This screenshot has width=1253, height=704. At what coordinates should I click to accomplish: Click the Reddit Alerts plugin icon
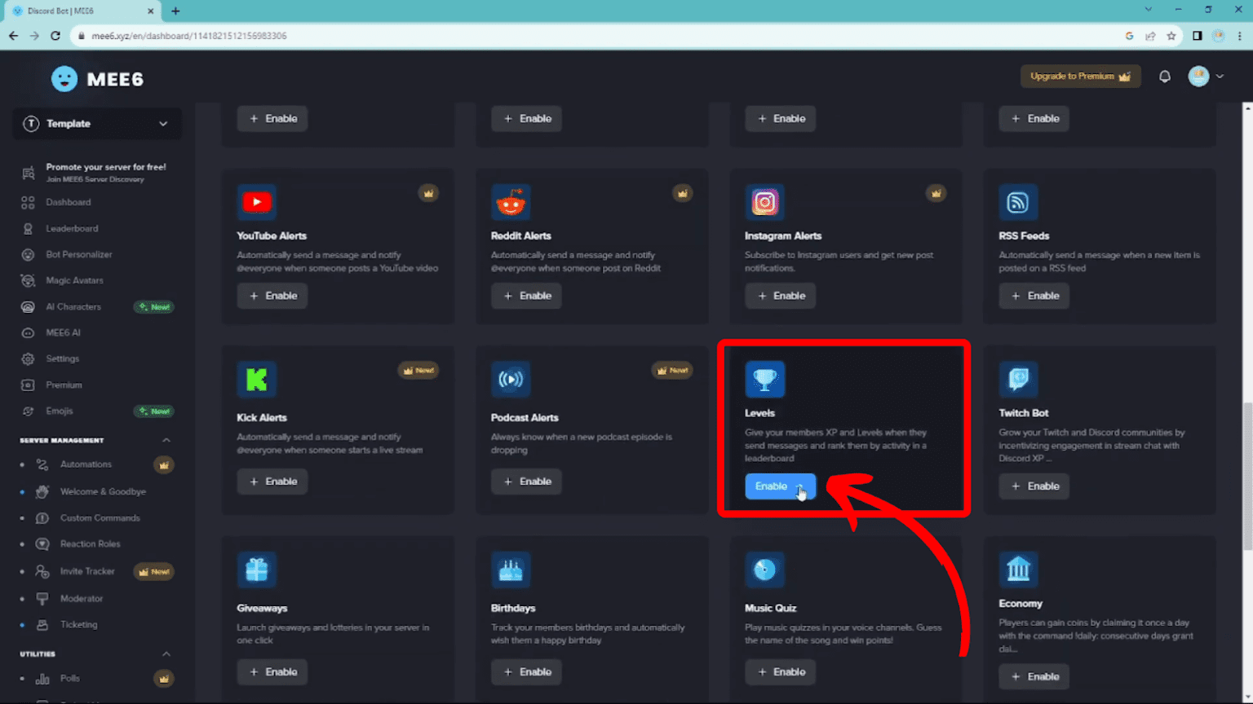[x=511, y=202]
